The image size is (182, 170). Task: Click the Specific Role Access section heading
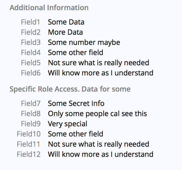[x=70, y=89]
